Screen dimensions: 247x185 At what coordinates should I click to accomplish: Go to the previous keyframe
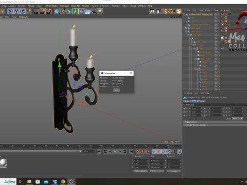105,152
